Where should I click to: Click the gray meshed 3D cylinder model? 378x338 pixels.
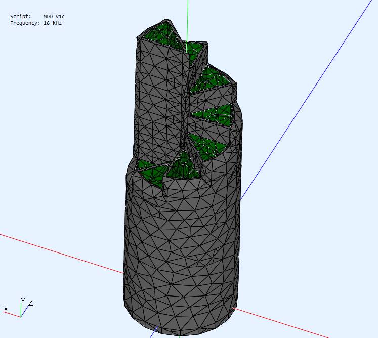pos(183,178)
